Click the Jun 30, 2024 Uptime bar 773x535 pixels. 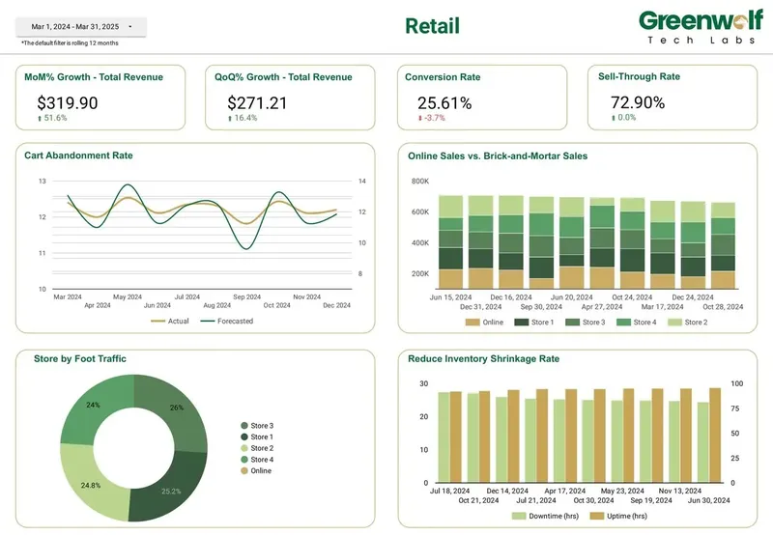[715, 436]
